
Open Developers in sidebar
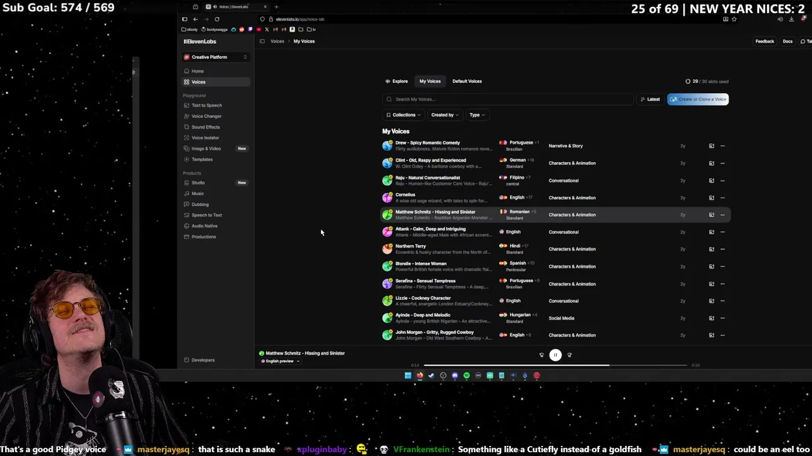point(215,360)
